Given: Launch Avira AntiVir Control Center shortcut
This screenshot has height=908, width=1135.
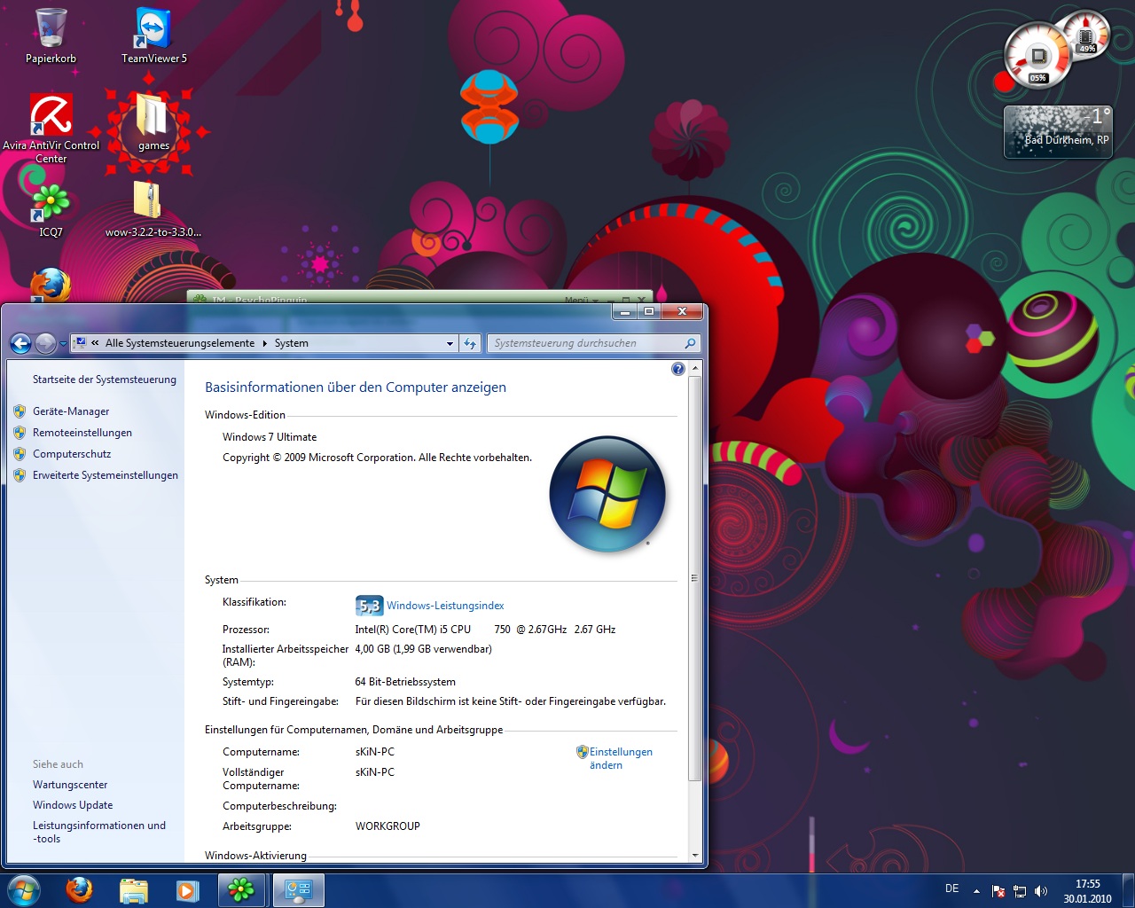Looking at the screenshot, I should coord(51,129).
